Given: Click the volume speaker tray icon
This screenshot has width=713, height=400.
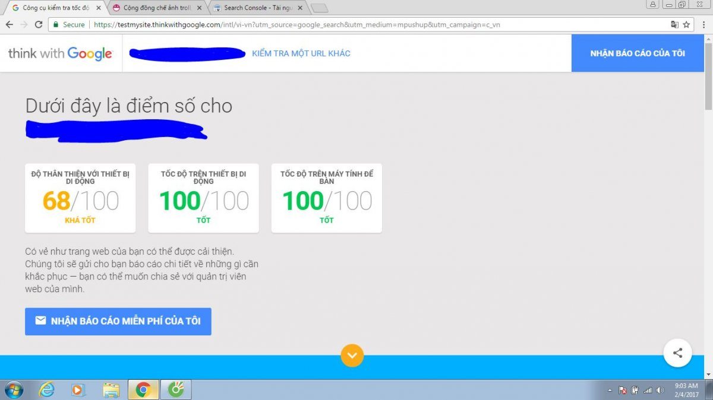Looking at the screenshot, I should click(x=660, y=390).
